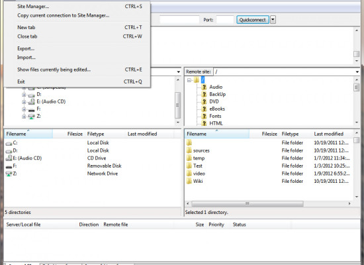The image size is (364, 265).
Task: Click the sources folder icon in remote list
Action: pyautogui.click(x=189, y=150)
